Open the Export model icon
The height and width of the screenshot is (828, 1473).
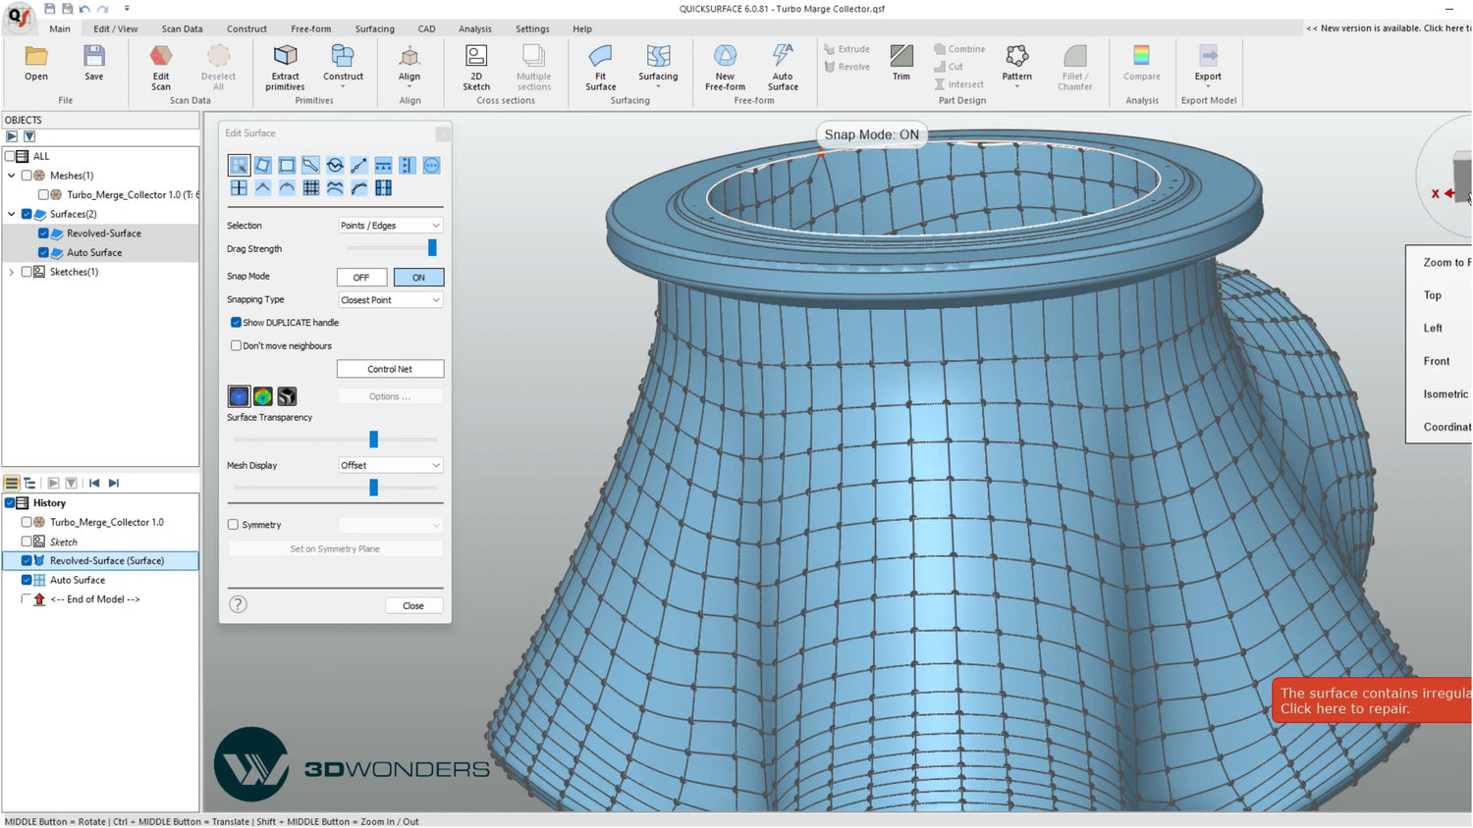[x=1208, y=59]
